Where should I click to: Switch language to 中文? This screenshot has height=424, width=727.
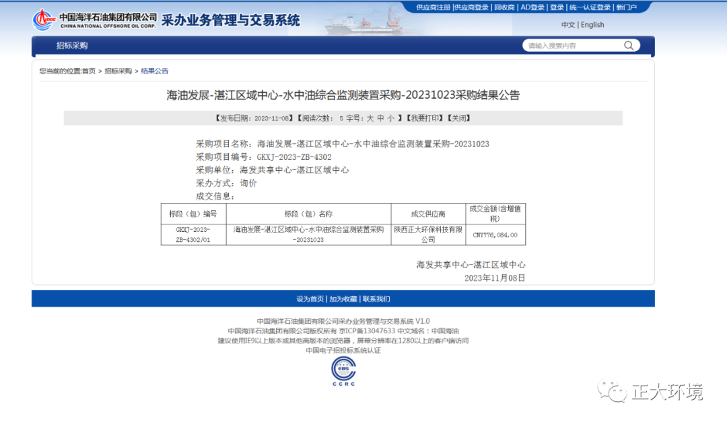click(568, 25)
